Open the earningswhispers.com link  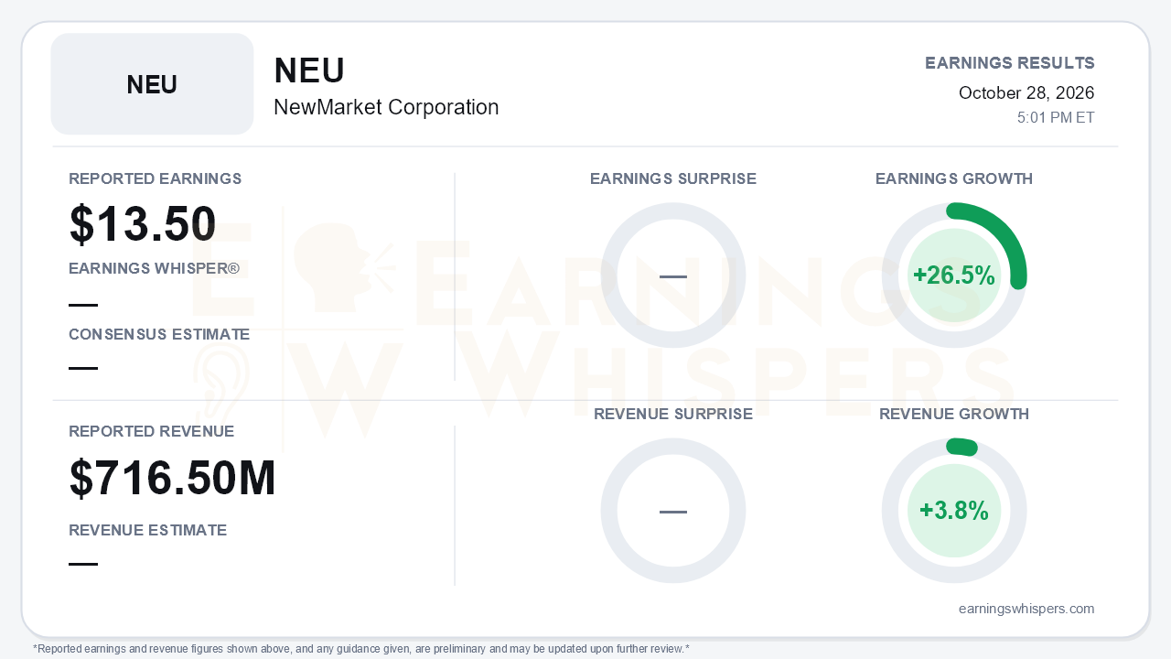point(1026,609)
